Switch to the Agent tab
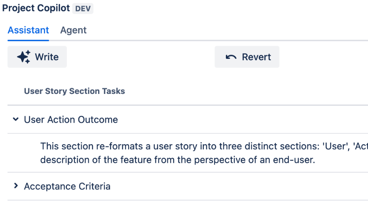 pos(73,30)
